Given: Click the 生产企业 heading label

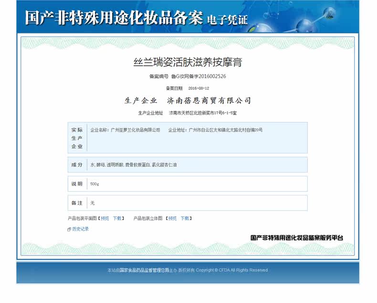Looking at the screenshot, I should (141, 101).
